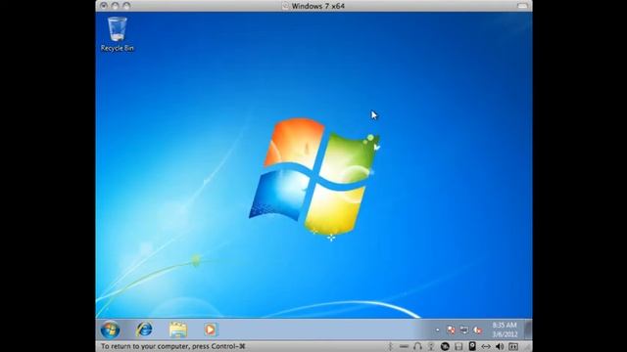Open the Windows Start menu orb

click(x=110, y=330)
